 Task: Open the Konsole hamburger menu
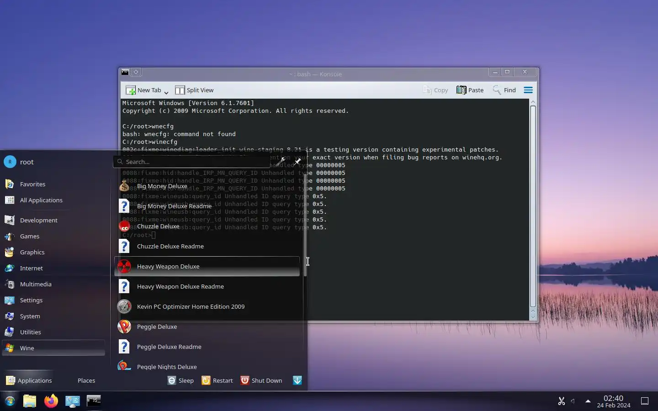[528, 90]
